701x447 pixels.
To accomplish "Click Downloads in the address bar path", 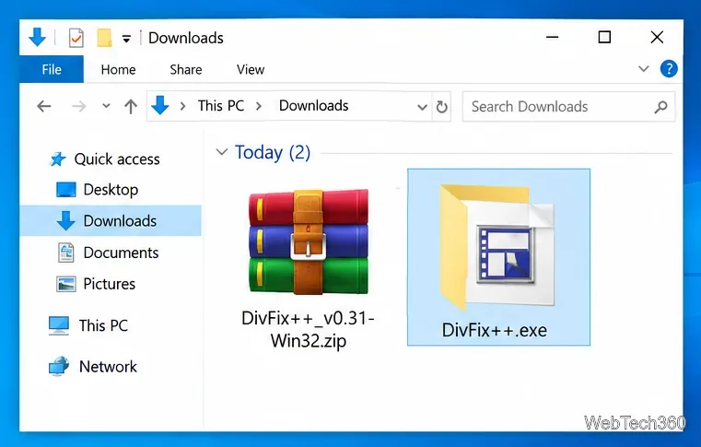I will pyautogui.click(x=313, y=106).
